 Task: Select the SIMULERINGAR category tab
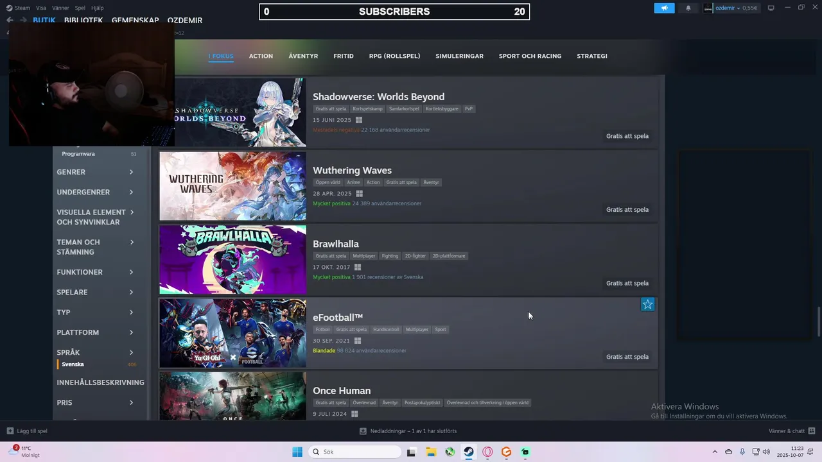tap(459, 56)
